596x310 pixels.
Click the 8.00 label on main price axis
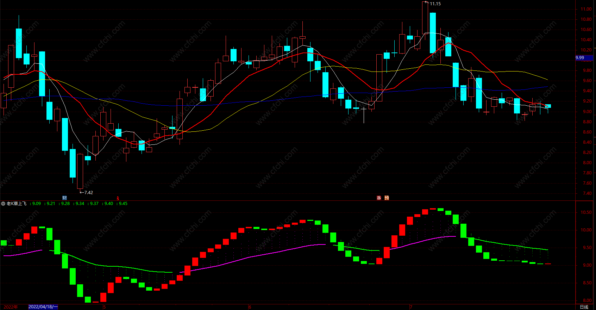tap(587, 163)
